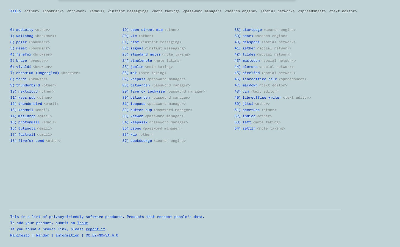Filter by <other> in the top category bar
Viewport: 400px width, 247px height.
32,11
